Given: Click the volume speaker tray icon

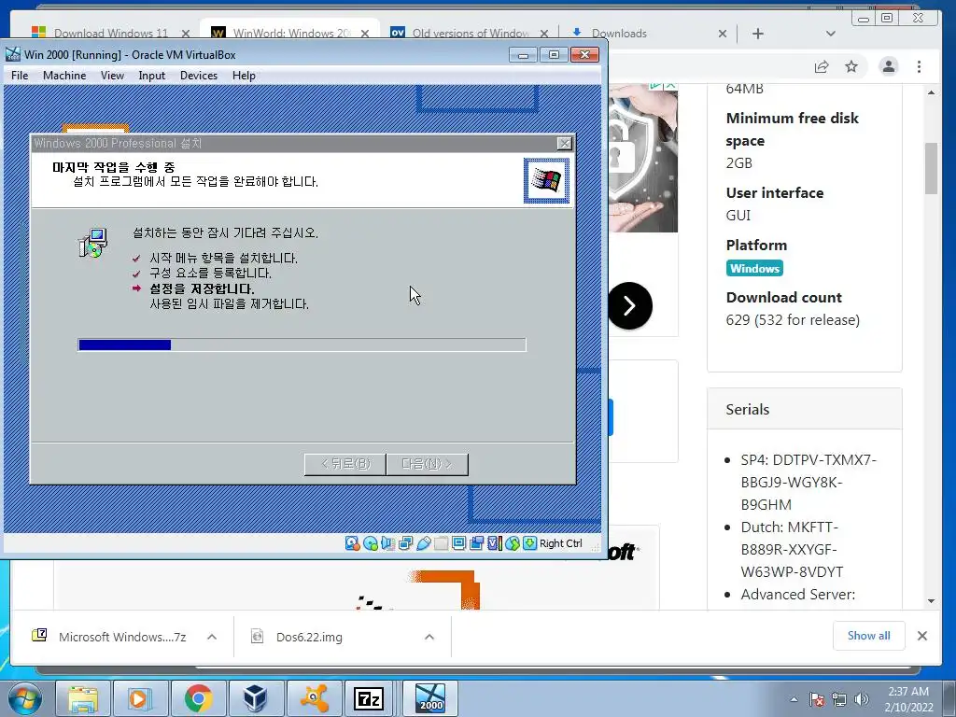Looking at the screenshot, I should coord(862,700).
